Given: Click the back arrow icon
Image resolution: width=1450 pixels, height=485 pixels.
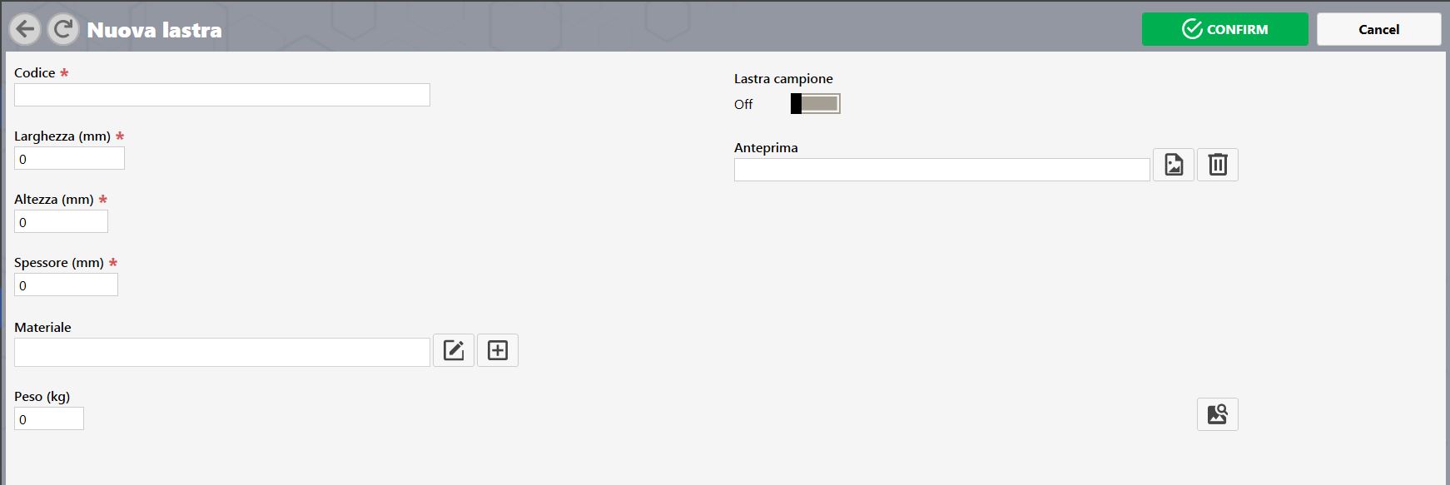Looking at the screenshot, I should 26,30.
